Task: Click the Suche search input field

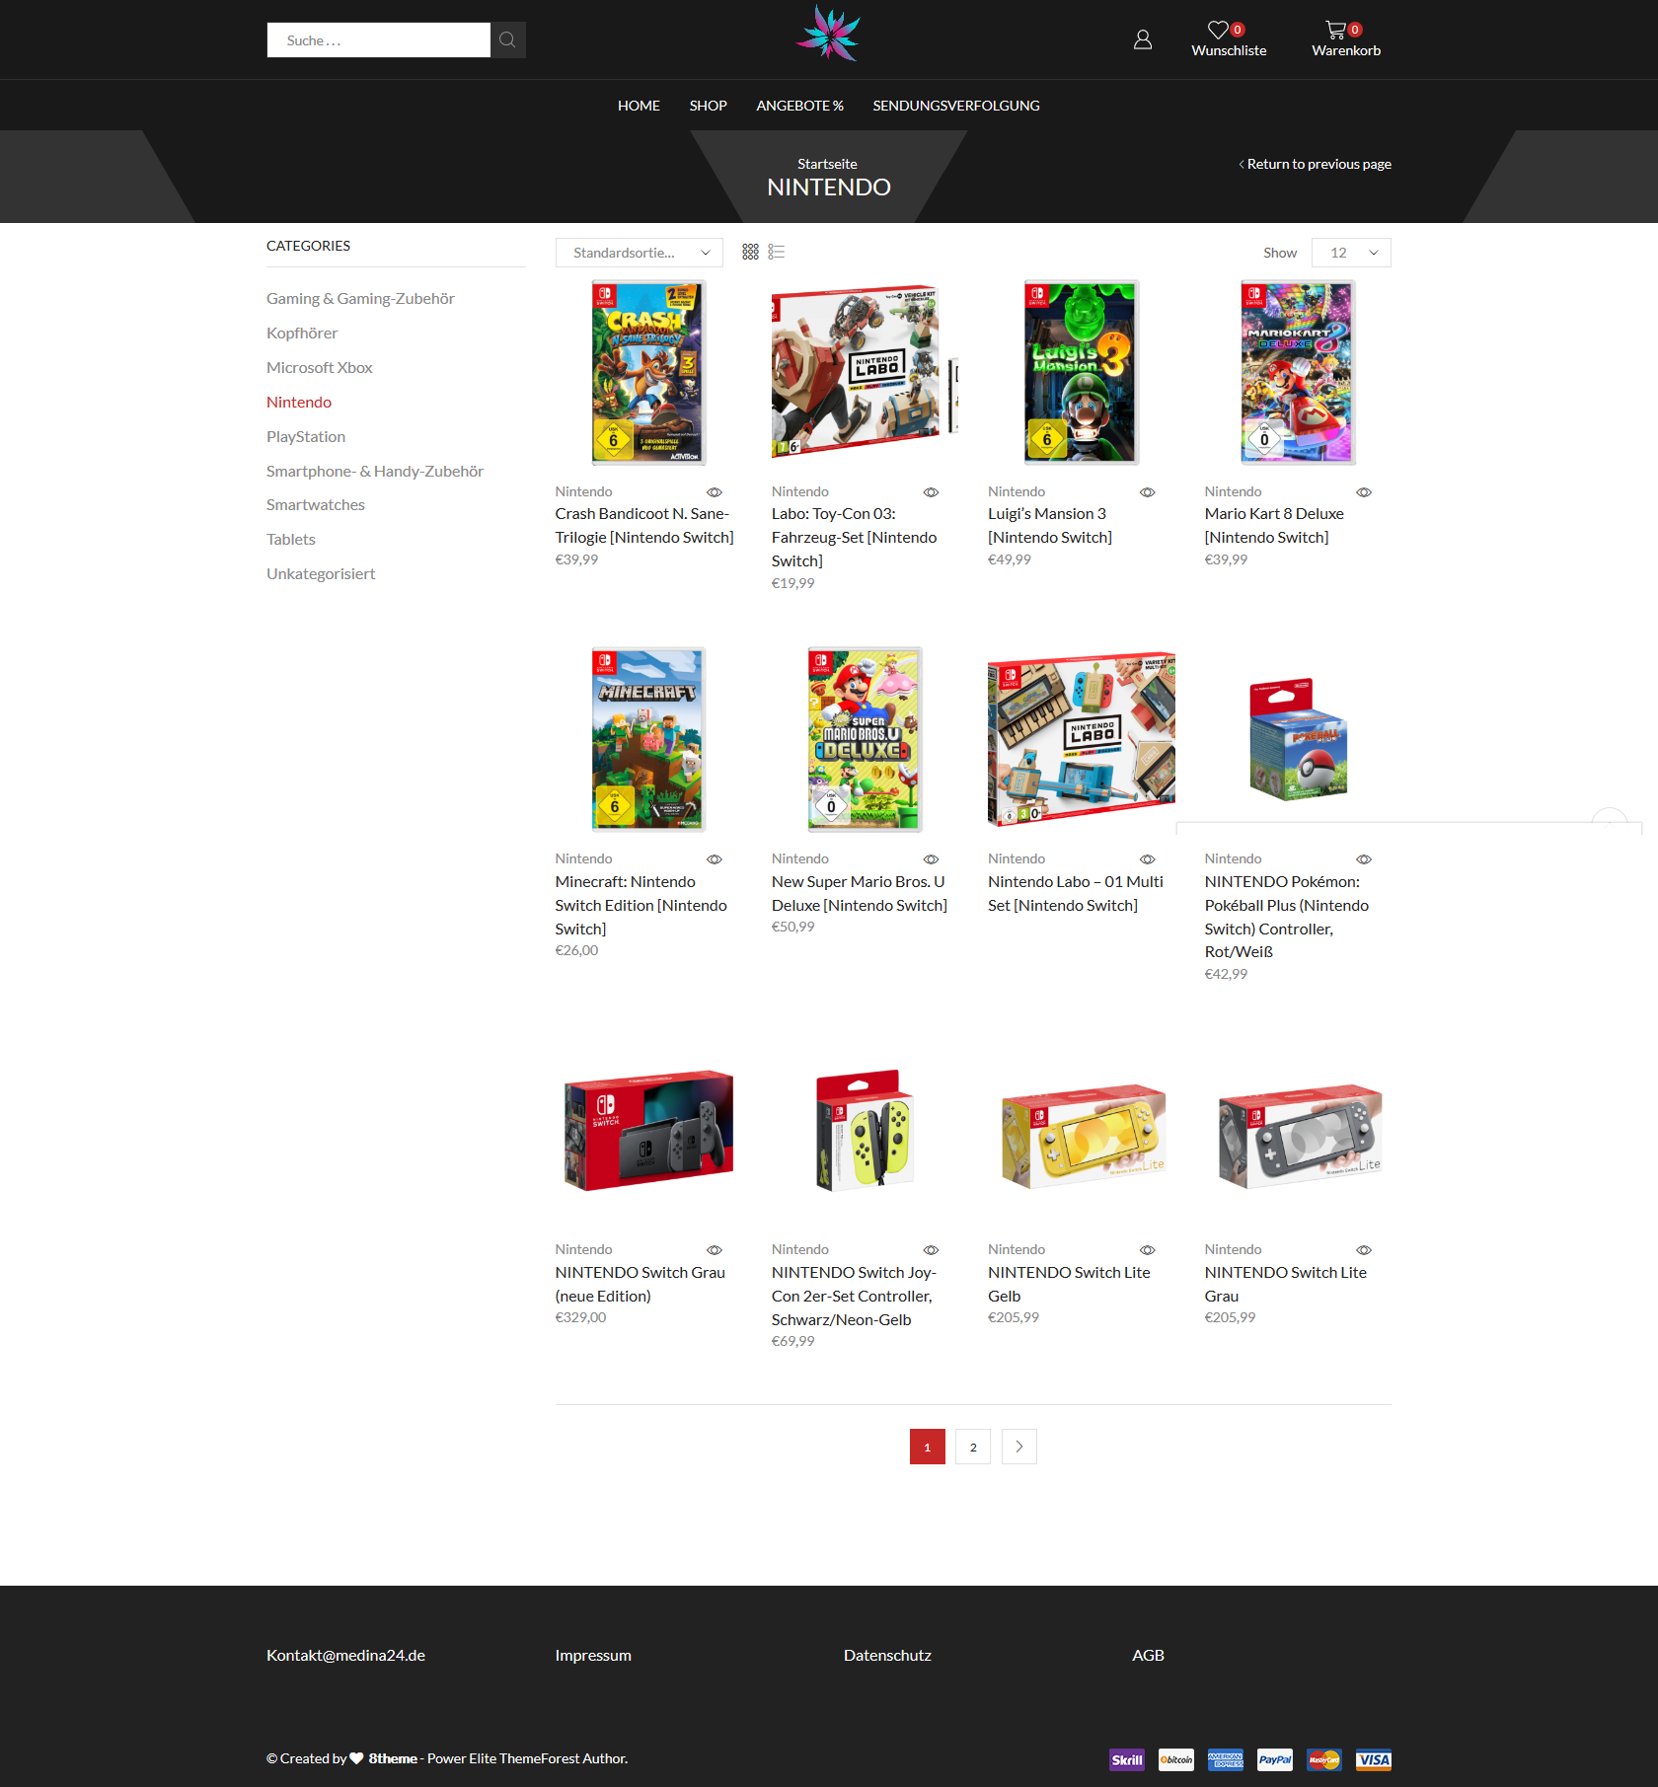Action: [x=379, y=39]
